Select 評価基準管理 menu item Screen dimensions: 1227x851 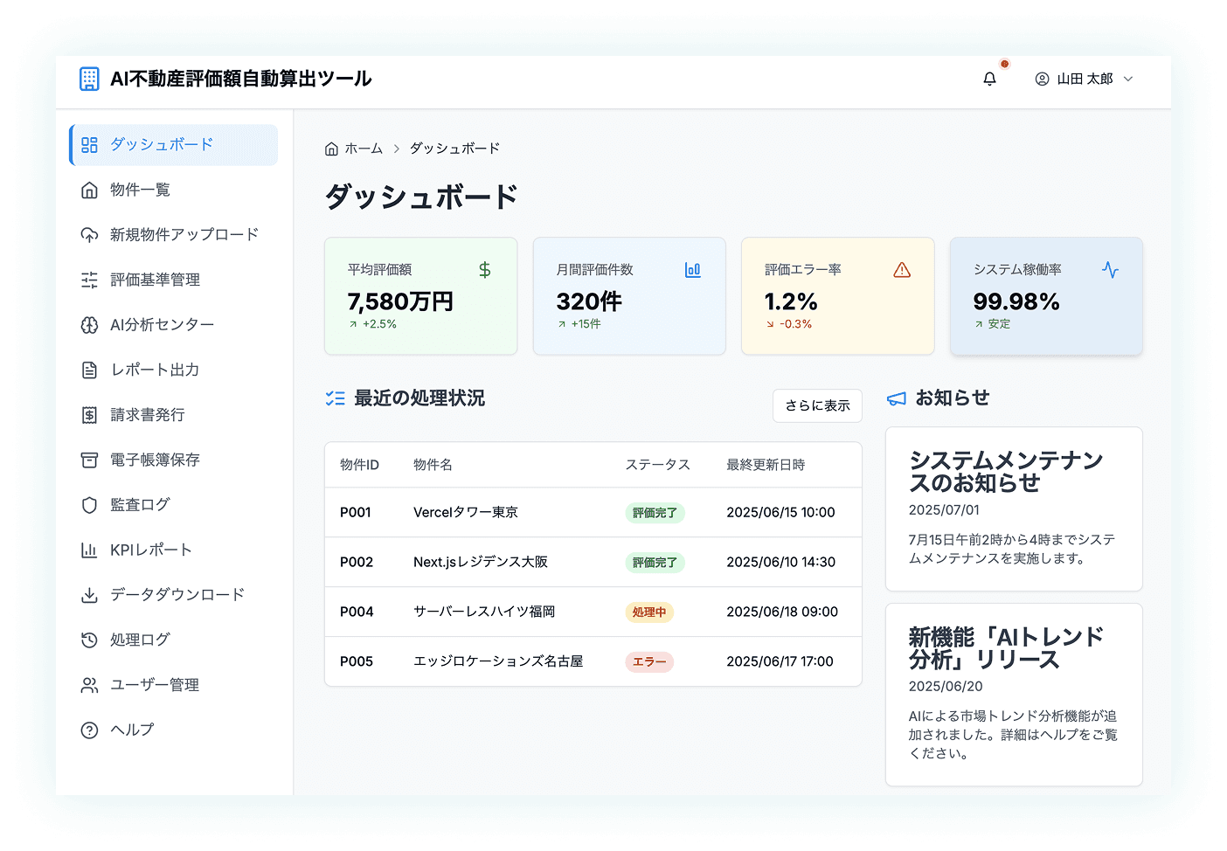point(155,280)
